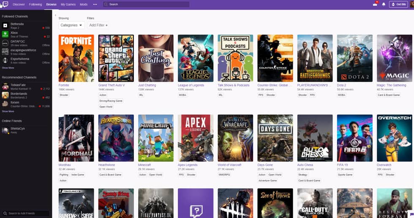The width and height of the screenshot is (414, 218).
Task: Click the Add Filter button
Action: click(98, 25)
